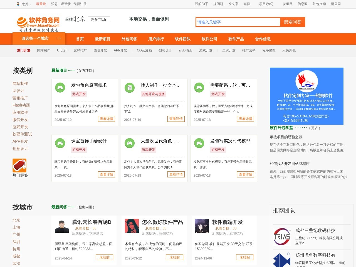Click the person icon beside 您好
Image resolution: width=356 pixels, height=267 pixels.
(18, 4)
